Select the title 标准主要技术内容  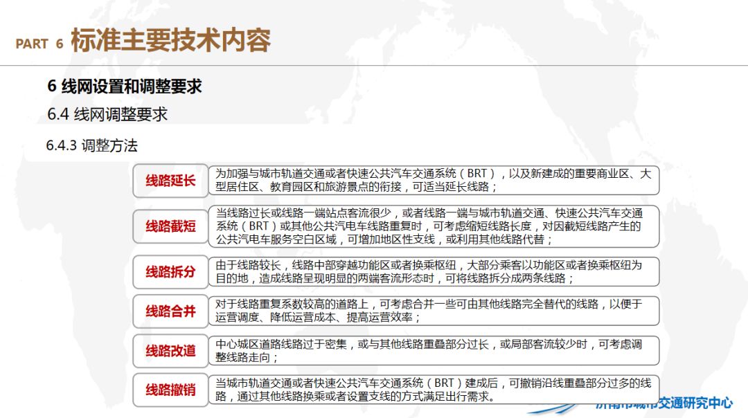[171, 40]
